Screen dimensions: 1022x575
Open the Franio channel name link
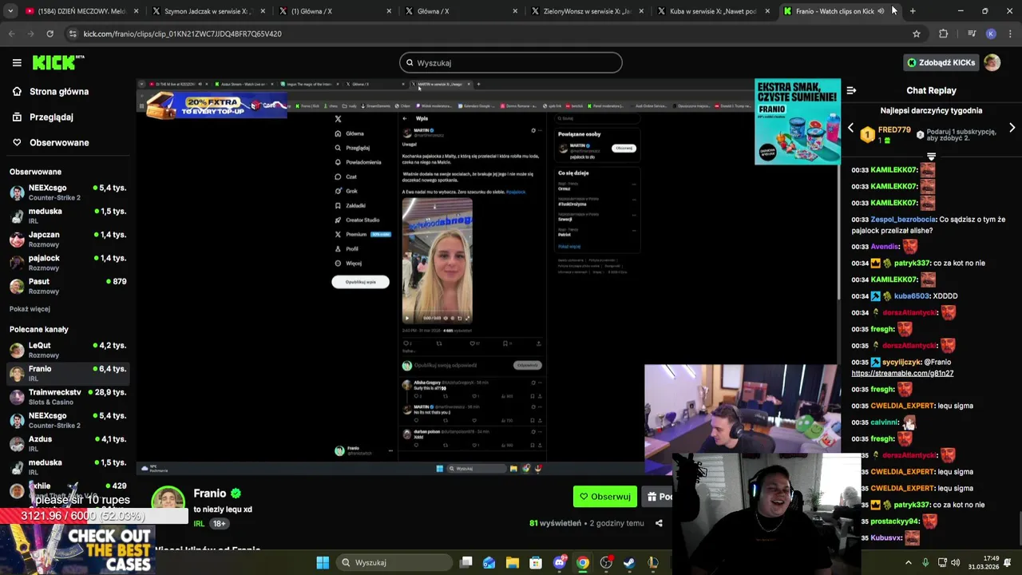tap(210, 494)
